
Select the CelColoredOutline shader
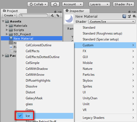45,45
